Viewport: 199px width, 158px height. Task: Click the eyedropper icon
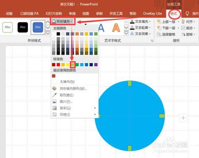click(55, 95)
